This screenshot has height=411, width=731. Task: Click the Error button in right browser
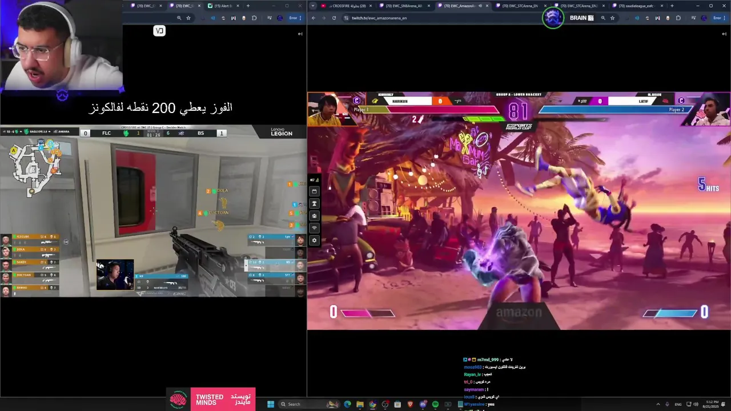718,18
